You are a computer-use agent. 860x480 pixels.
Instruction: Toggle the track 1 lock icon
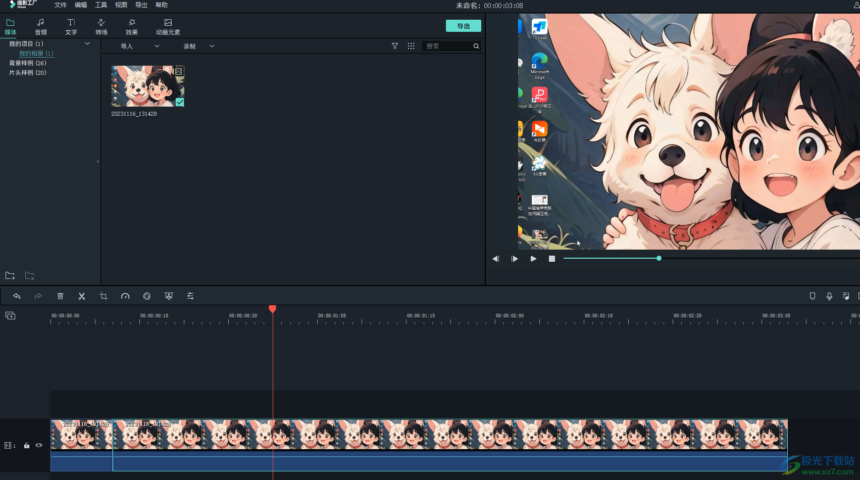click(27, 446)
